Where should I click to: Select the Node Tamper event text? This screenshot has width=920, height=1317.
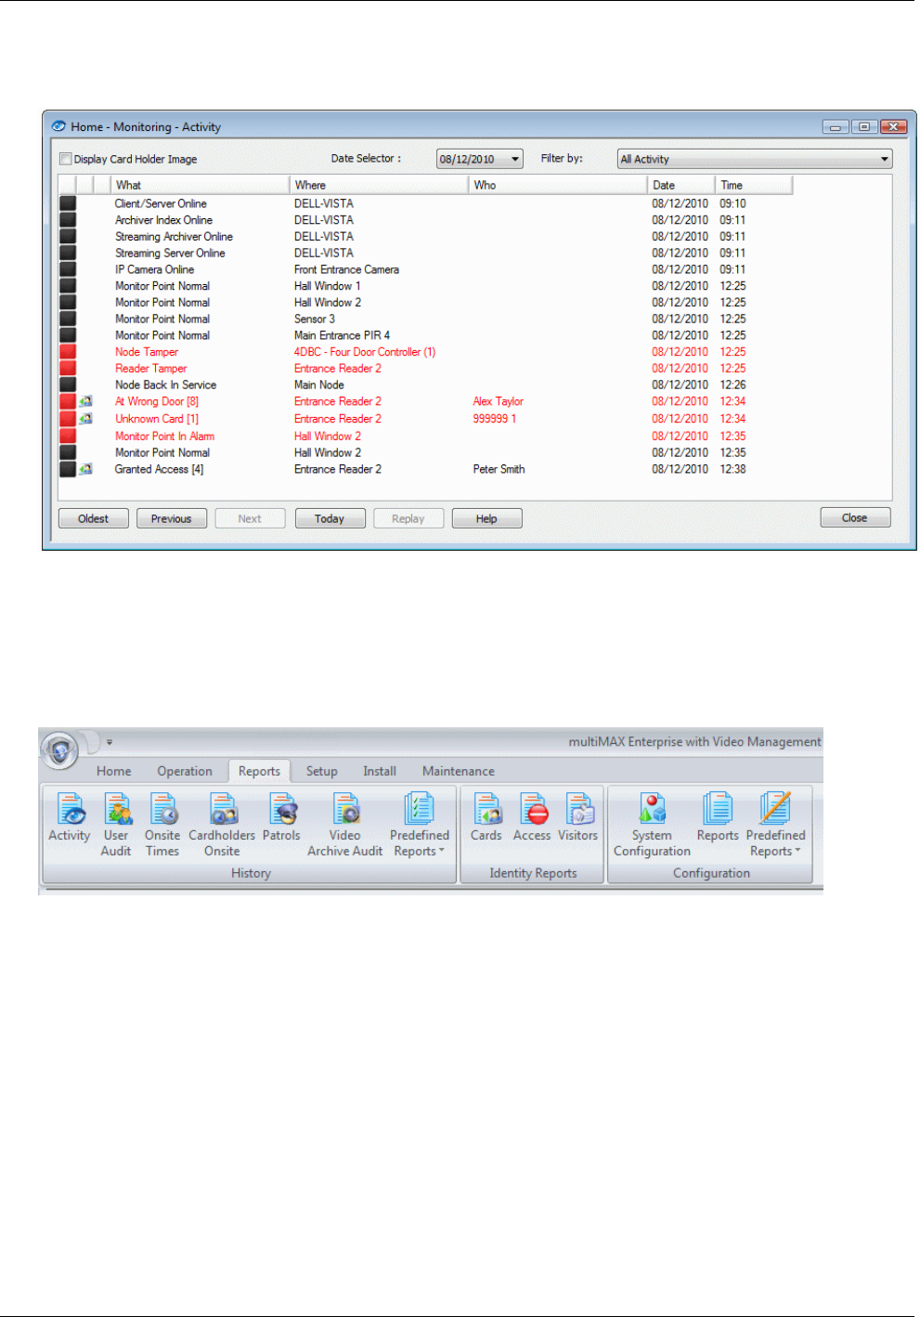(x=147, y=352)
